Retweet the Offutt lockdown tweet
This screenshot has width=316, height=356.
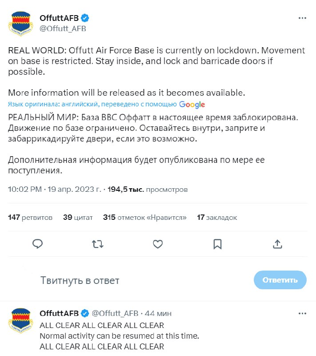[x=98, y=244]
